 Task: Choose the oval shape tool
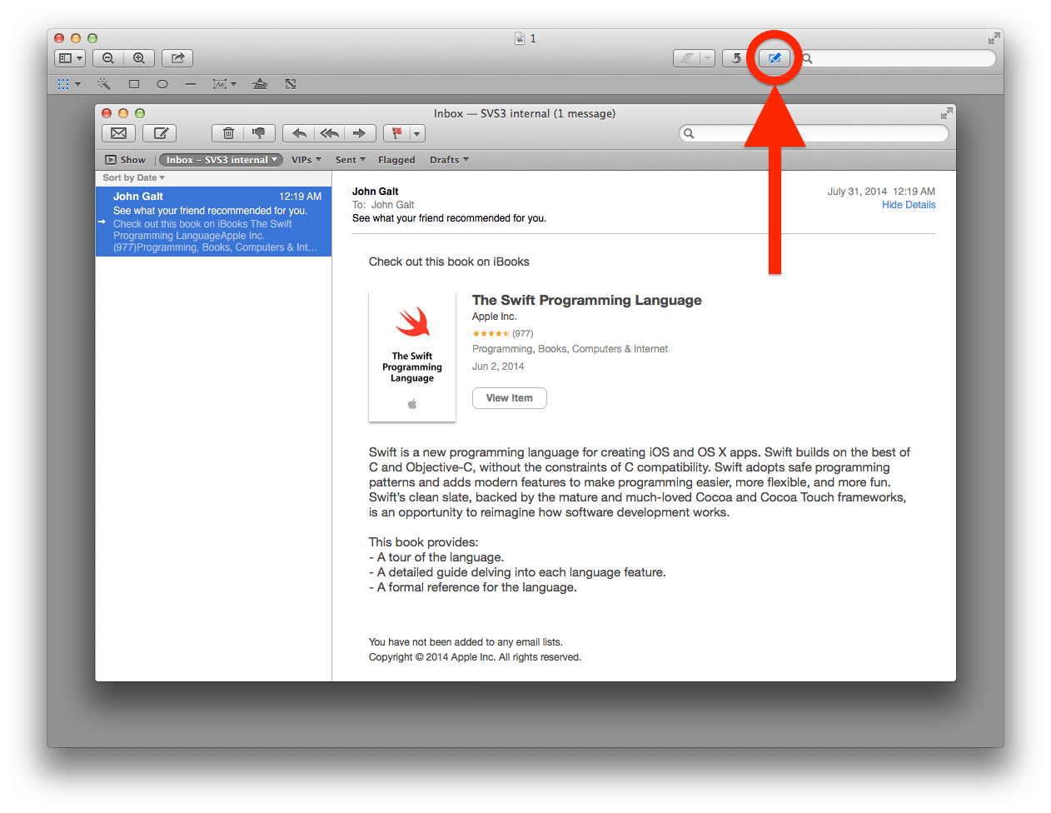(x=162, y=83)
